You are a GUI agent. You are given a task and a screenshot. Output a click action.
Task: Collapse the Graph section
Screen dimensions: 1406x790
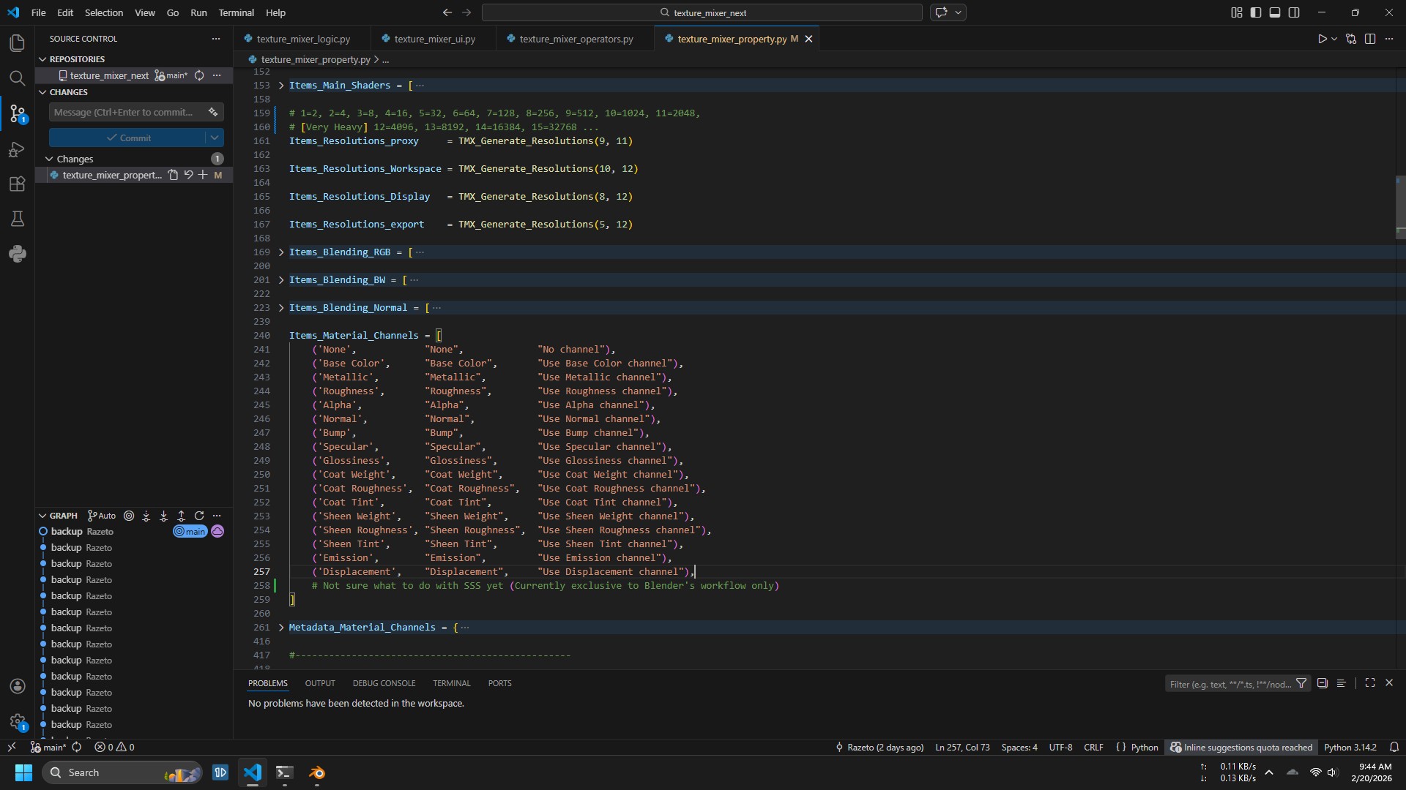click(x=42, y=516)
